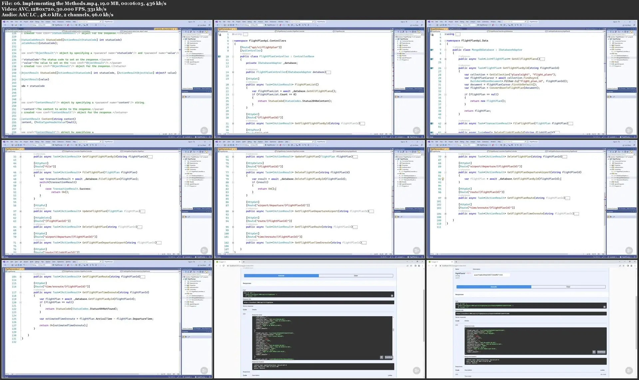Image resolution: width=639 pixels, height=380 pixels.
Task: Collapse GetFlightPlanDepartureAirport at line 90
Action: tap(445, 173)
